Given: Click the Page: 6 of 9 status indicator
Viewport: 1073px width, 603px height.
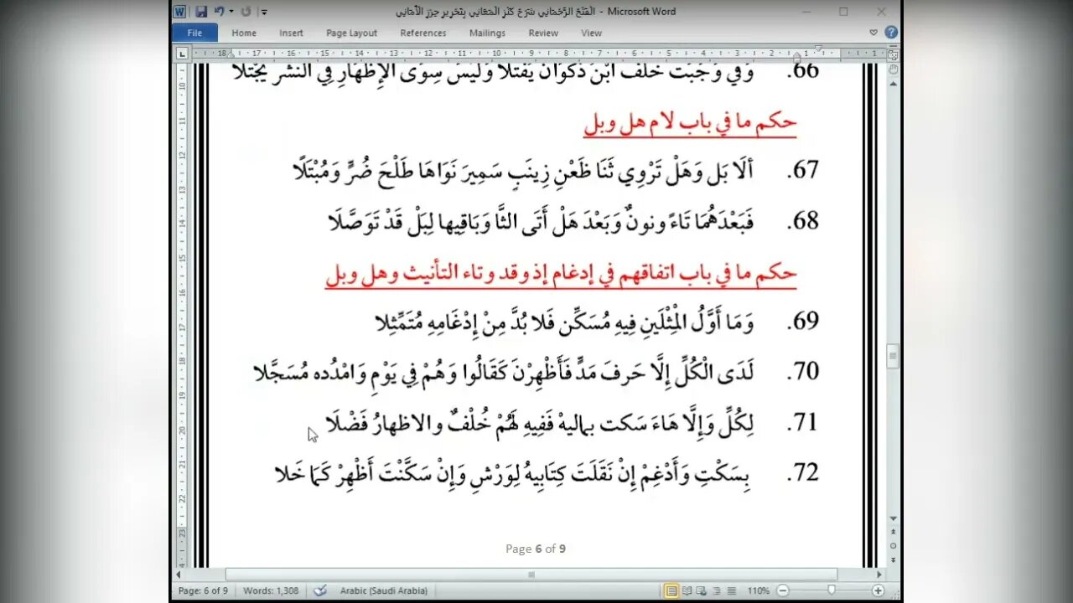Looking at the screenshot, I should [203, 590].
